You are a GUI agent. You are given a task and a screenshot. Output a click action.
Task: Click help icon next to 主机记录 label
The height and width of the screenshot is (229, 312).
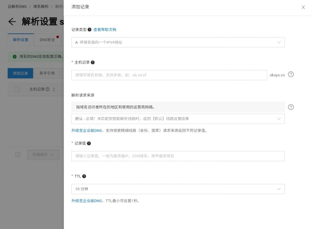pos(93,62)
